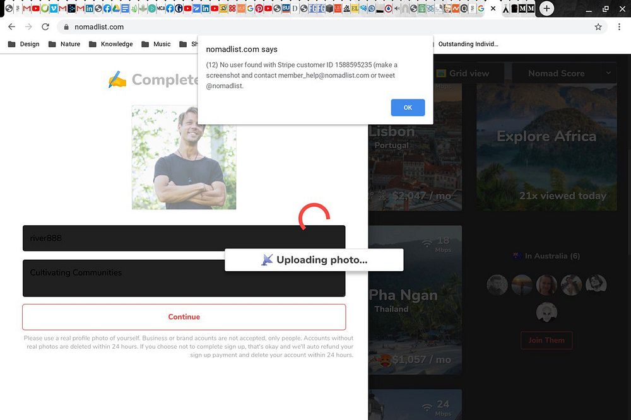The image size is (631, 420).
Task: View site info via the padlock icon
Action: tap(66, 27)
